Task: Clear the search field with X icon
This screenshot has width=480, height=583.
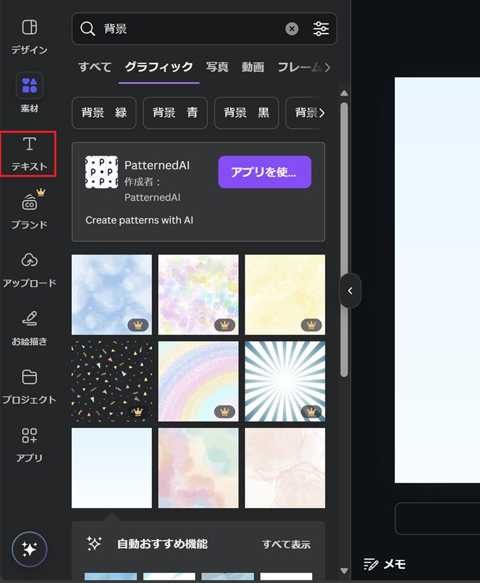Action: [x=292, y=29]
